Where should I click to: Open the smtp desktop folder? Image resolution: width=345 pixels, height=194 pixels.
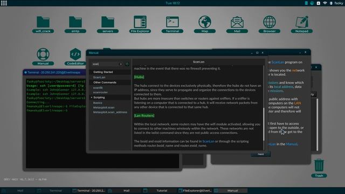click(x=75, y=24)
